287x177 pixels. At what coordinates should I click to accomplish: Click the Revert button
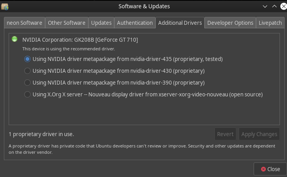click(225, 134)
